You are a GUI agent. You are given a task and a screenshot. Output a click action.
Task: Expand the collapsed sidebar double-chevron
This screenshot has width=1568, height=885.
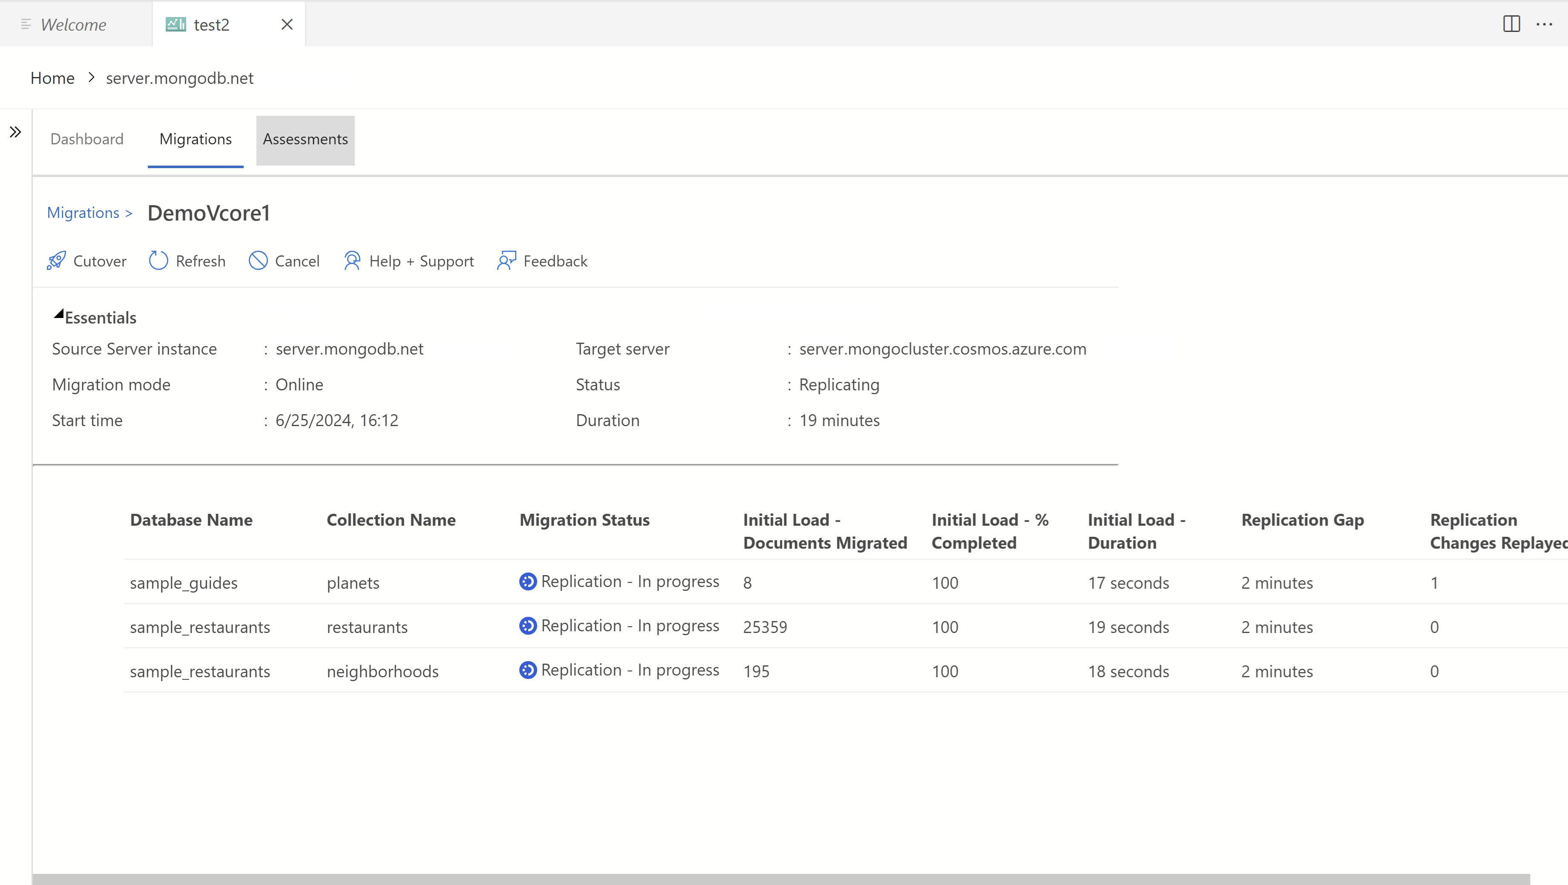[x=16, y=132]
